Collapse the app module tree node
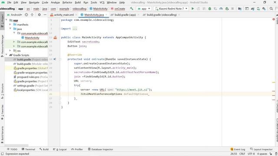Image resolution: width=278 pixels, height=156 pixels. (7, 20)
